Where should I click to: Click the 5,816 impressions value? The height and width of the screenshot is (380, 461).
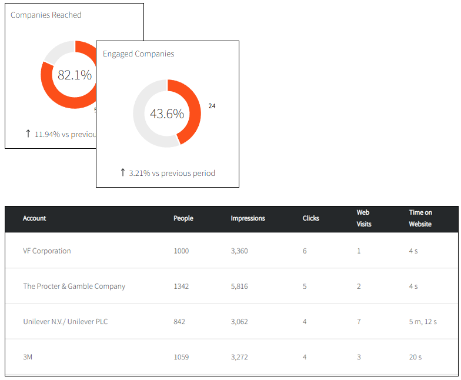[239, 286]
